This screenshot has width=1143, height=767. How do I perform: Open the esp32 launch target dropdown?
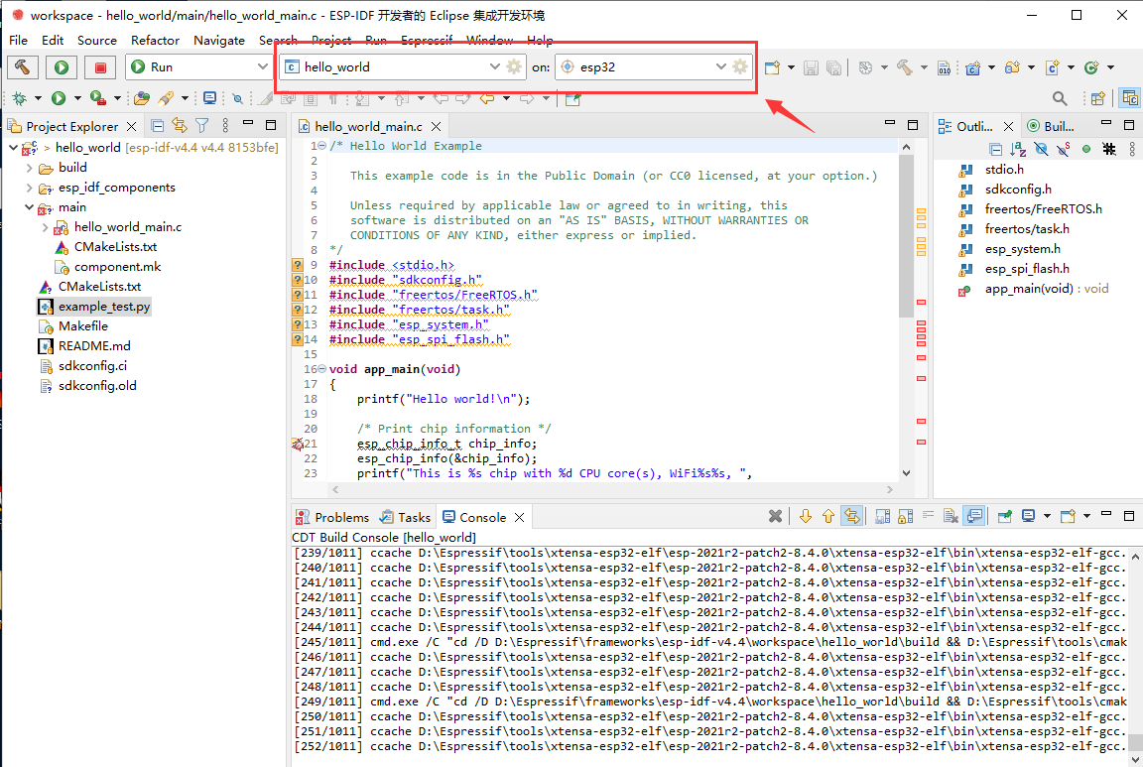(x=720, y=66)
